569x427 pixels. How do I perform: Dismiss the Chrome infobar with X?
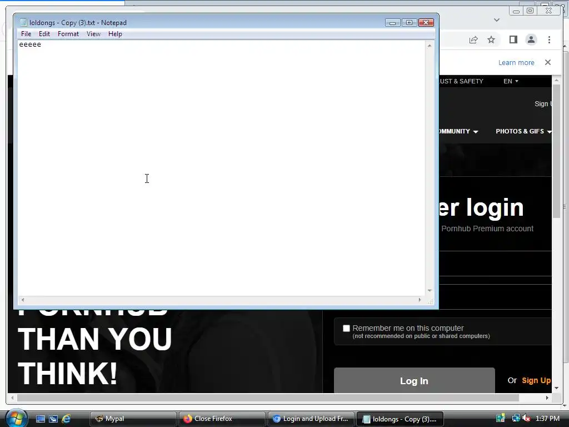pos(547,62)
